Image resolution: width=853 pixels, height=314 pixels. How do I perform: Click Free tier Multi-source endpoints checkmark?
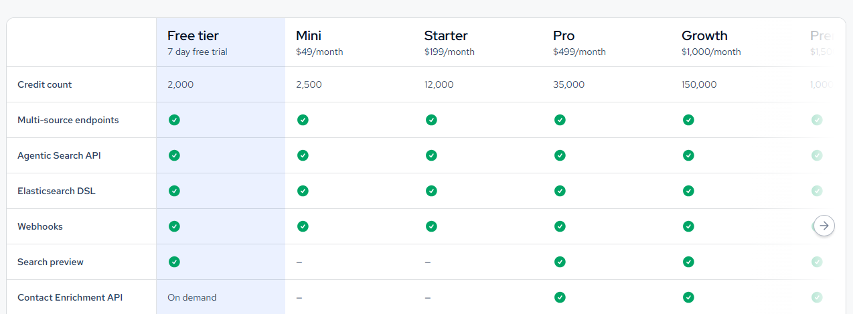pos(174,120)
